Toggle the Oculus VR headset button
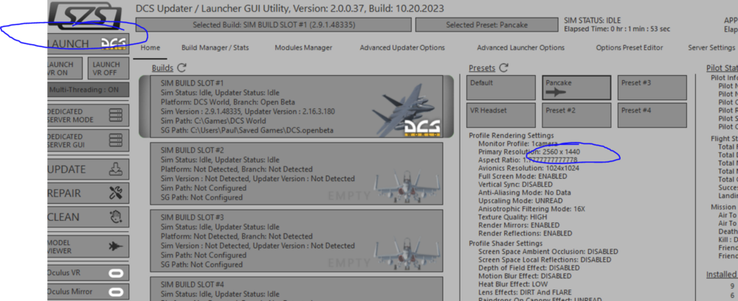This screenshot has width=738, height=301. [88, 273]
